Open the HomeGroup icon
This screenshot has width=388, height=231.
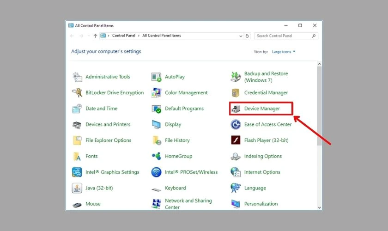(x=157, y=157)
